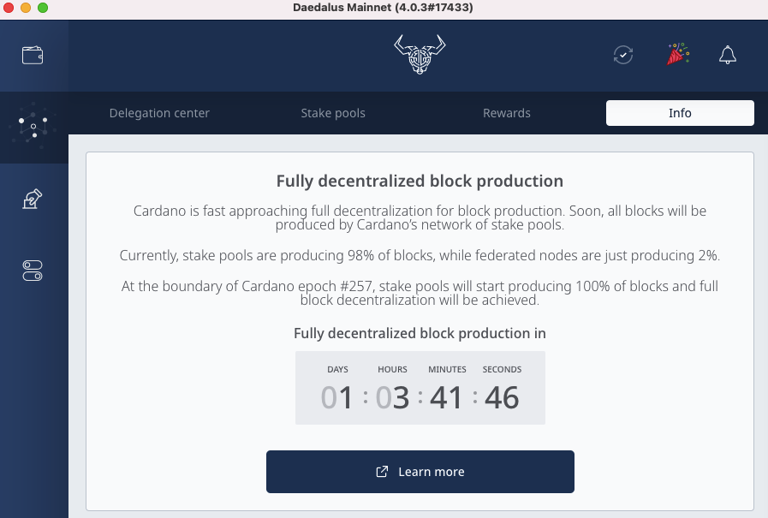Click the sentence about 98% of blocks
Image resolution: width=768 pixels, height=518 pixels.
420,255
